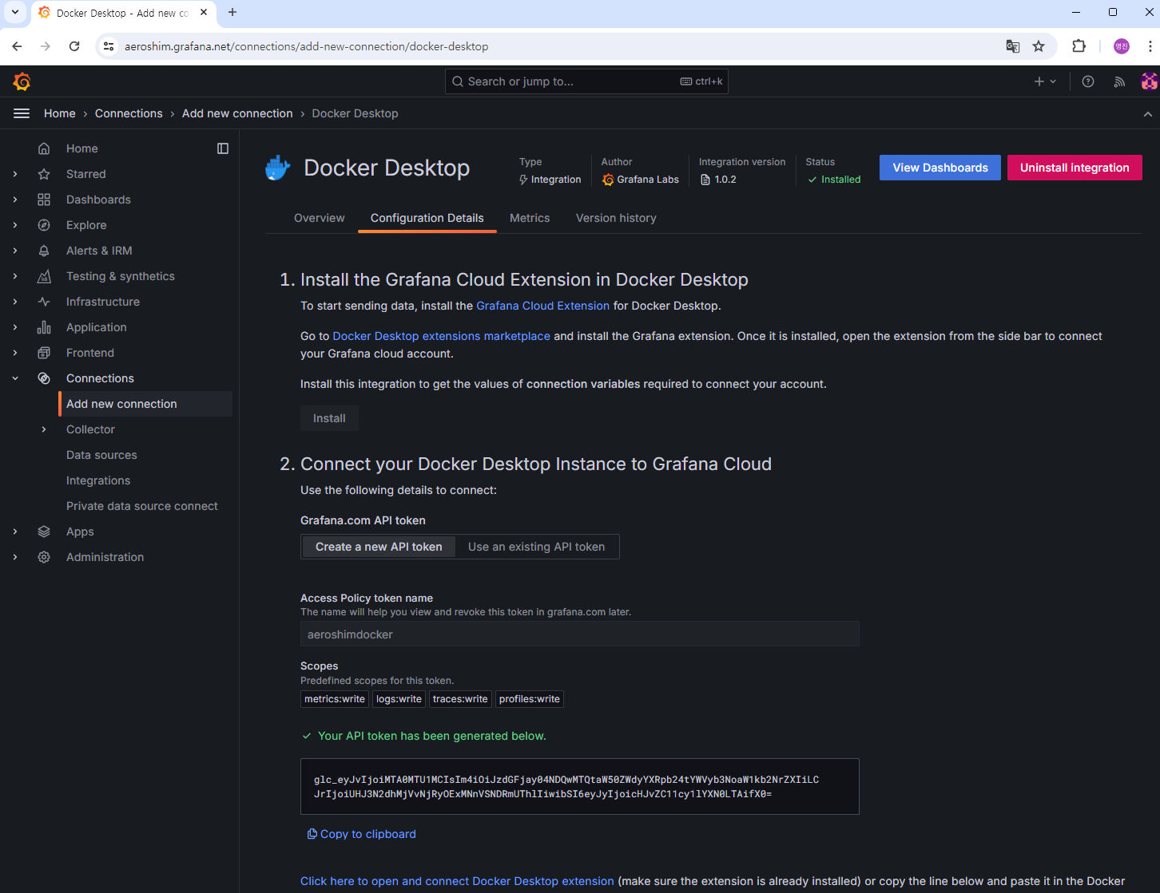
Task: Switch to the Version history tab
Action: tap(616, 218)
